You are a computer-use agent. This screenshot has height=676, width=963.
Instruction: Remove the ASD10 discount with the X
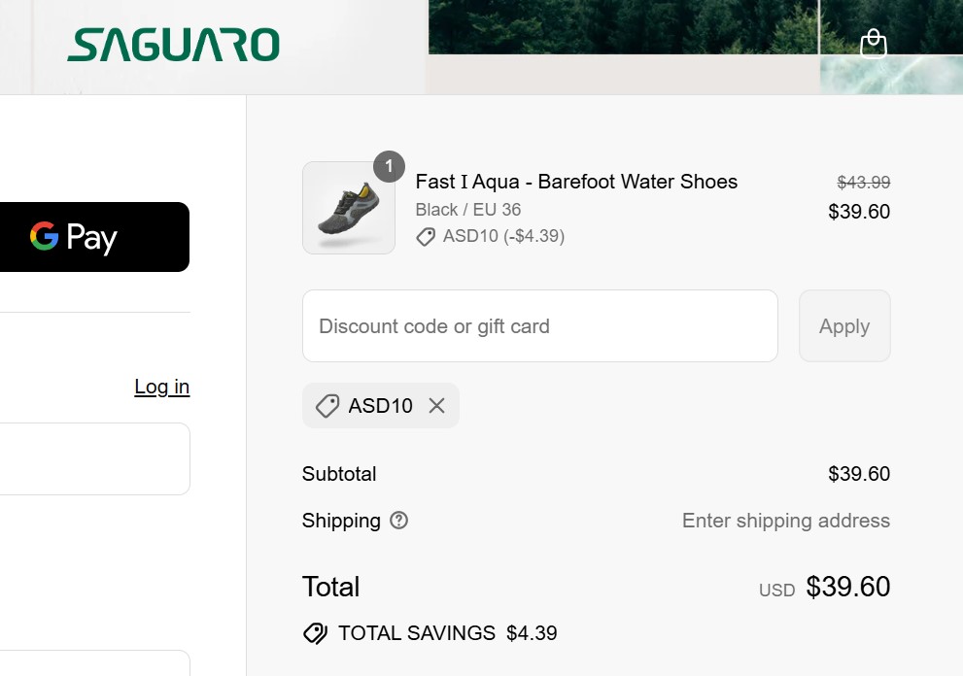(x=436, y=405)
